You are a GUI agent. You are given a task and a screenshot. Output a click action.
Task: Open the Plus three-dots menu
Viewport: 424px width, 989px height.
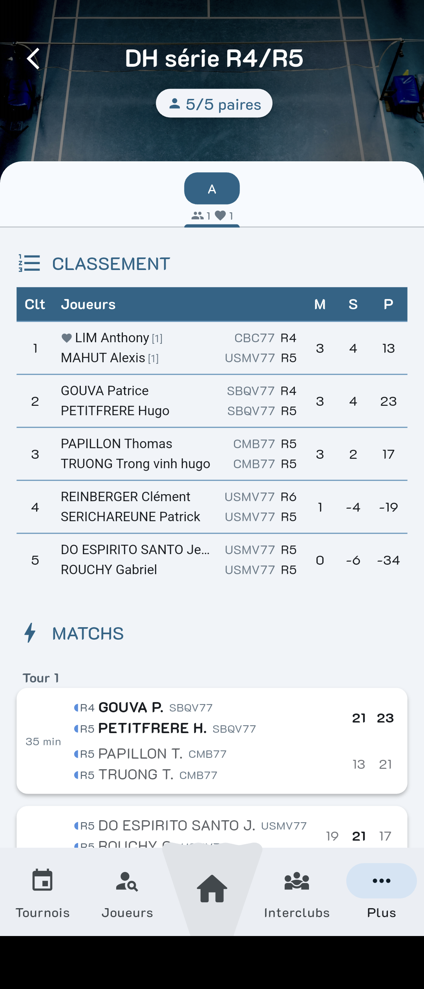click(x=381, y=881)
